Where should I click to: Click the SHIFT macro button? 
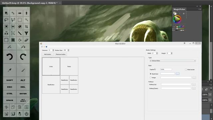click(x=10, y=80)
